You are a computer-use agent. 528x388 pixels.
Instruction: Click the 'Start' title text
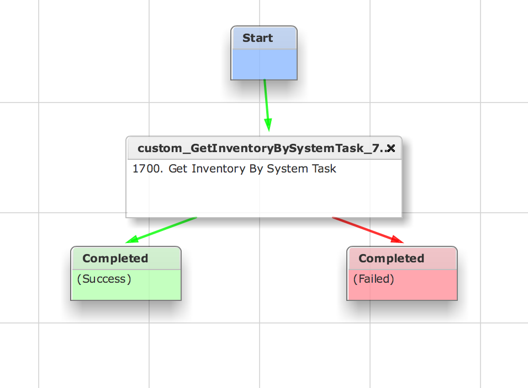257,38
